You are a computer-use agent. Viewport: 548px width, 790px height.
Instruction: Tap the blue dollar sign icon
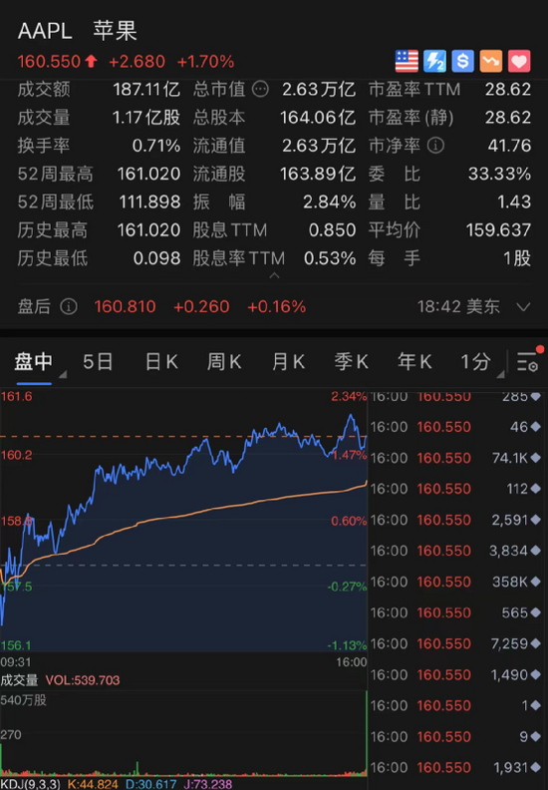pyautogui.click(x=463, y=62)
